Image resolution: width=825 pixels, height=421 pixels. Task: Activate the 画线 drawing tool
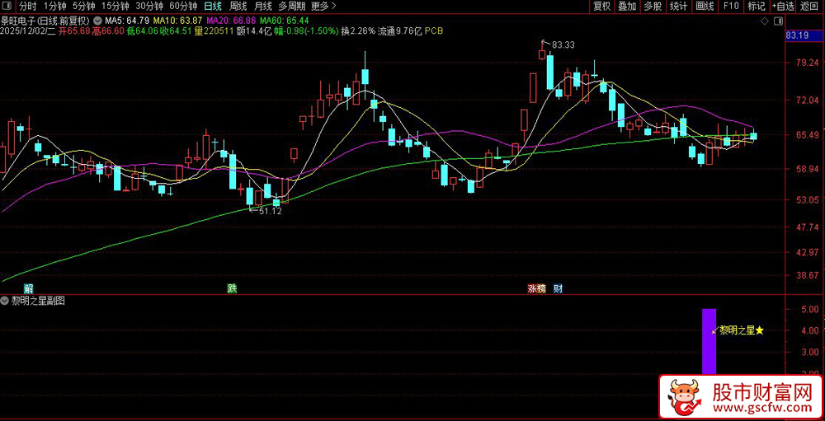pos(705,7)
